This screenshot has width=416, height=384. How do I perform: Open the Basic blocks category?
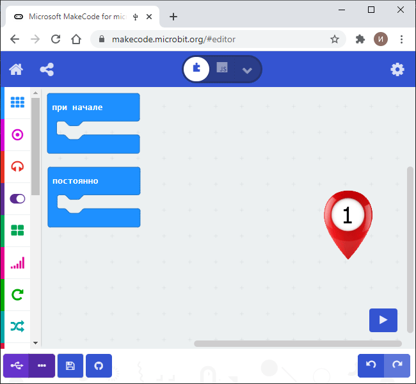[x=17, y=102]
